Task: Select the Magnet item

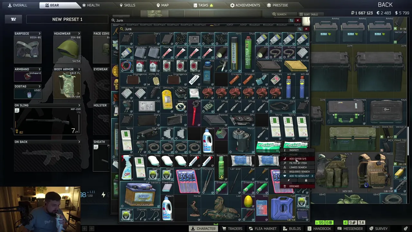Action: tap(181, 106)
